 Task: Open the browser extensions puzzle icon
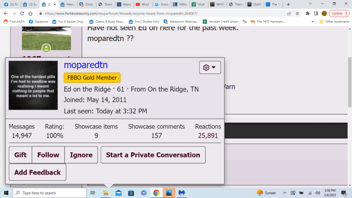point(308,13)
